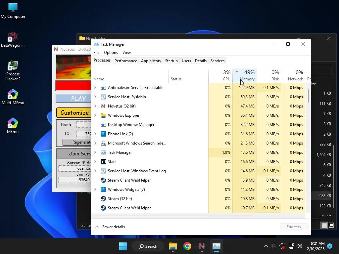Viewport: 339px width, 254px height.
Task: Click the Microsoft Windows Search Indexer icon
Action: (103, 143)
